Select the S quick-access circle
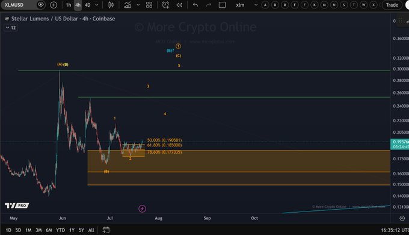409x235 pixels. pos(344,5)
